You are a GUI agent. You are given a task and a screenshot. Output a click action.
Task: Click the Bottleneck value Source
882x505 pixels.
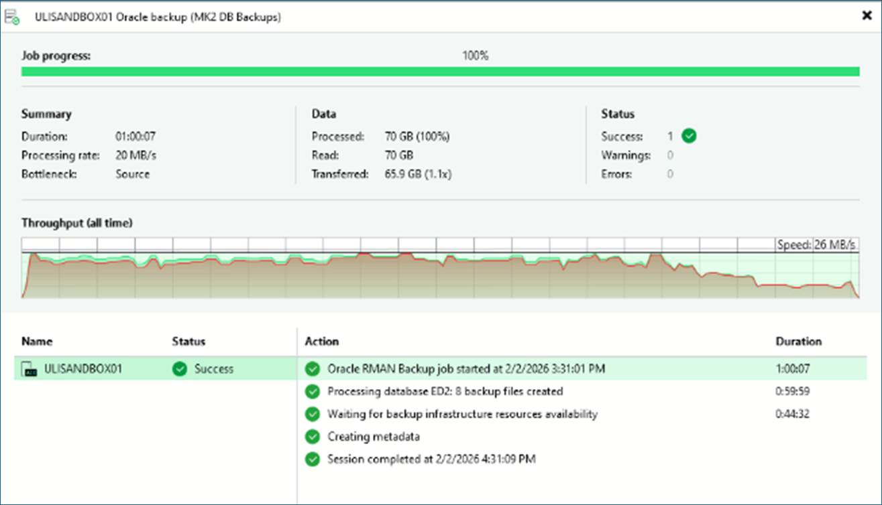[x=133, y=174]
